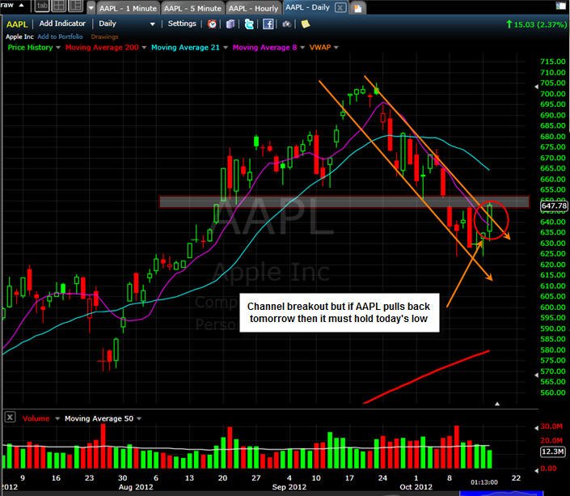Expand the Volume dropdown arrow
Screen dimensions: 570x496
point(57,419)
